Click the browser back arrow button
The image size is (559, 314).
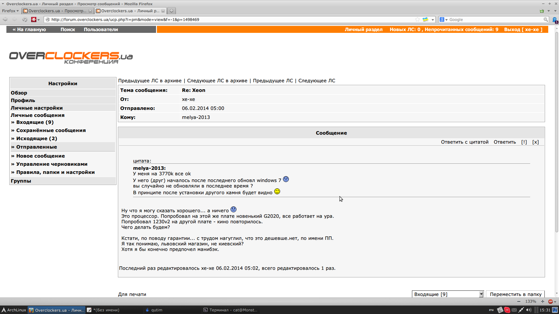tap(5, 19)
